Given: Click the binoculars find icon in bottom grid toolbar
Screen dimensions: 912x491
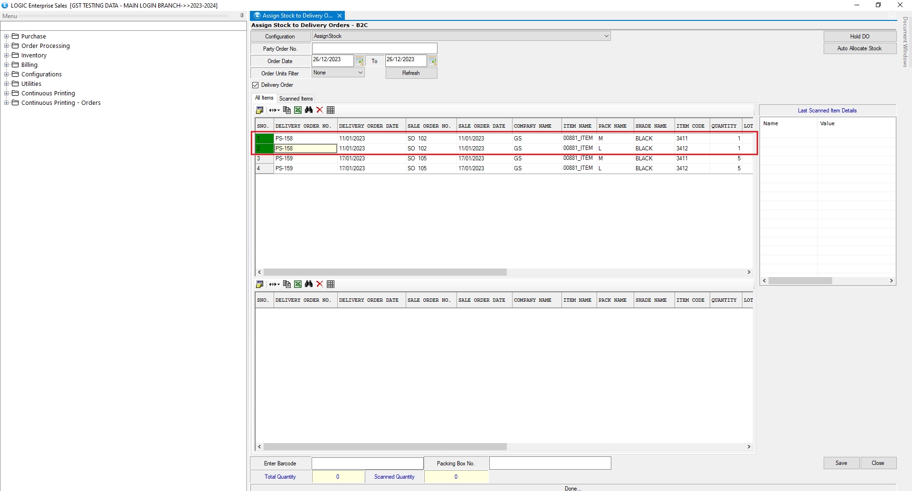Looking at the screenshot, I should (309, 284).
